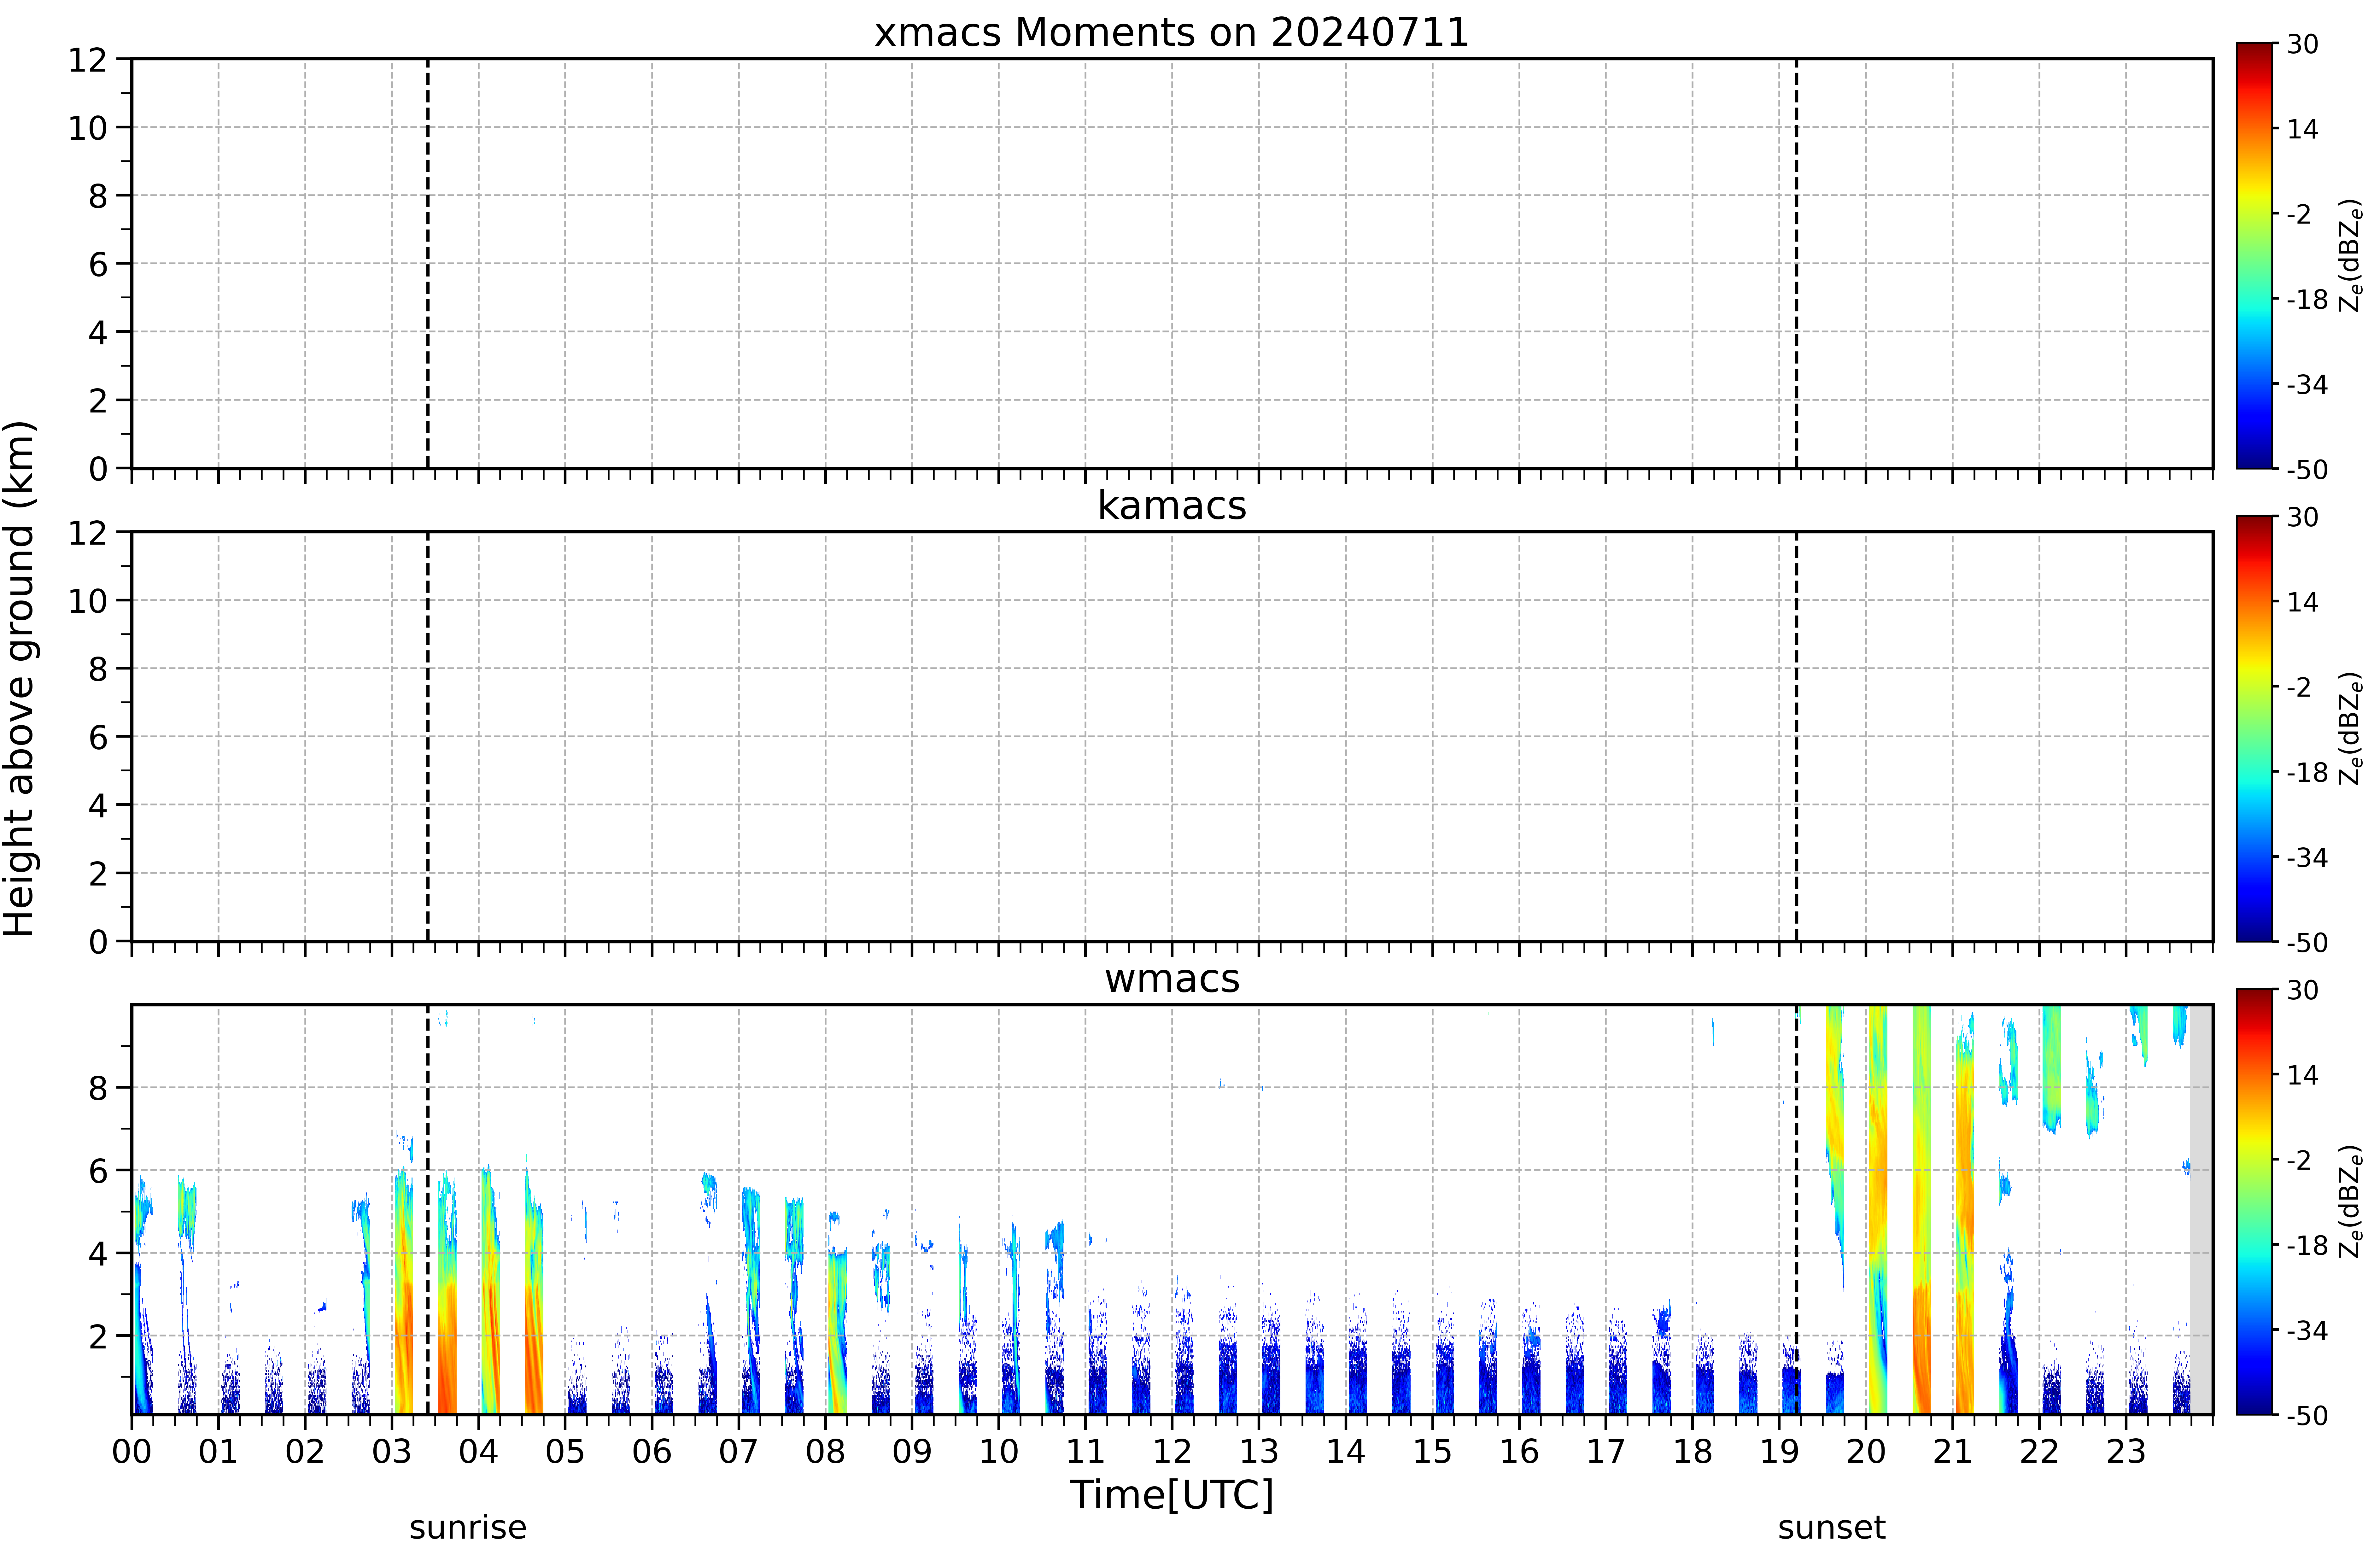Click the "17" time tick label
The image size is (2380, 1561).
coord(1606,1451)
